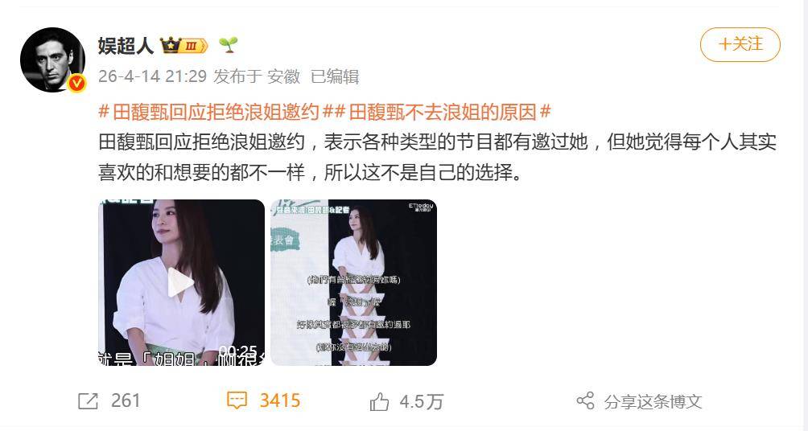The image size is (808, 431).
Task: Click the post timestamp 26-4-14 21:29
Action: 153,76
